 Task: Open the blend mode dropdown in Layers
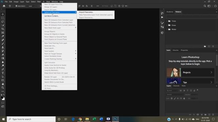[x=175, y=95]
